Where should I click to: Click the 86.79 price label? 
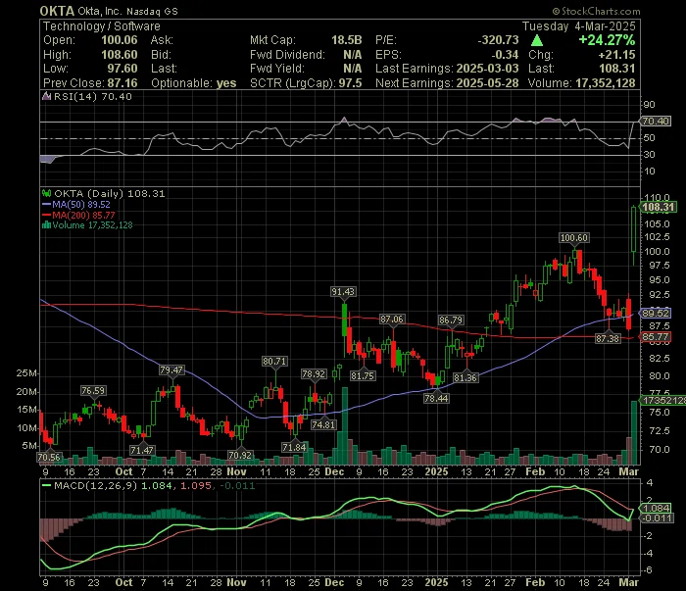point(451,320)
